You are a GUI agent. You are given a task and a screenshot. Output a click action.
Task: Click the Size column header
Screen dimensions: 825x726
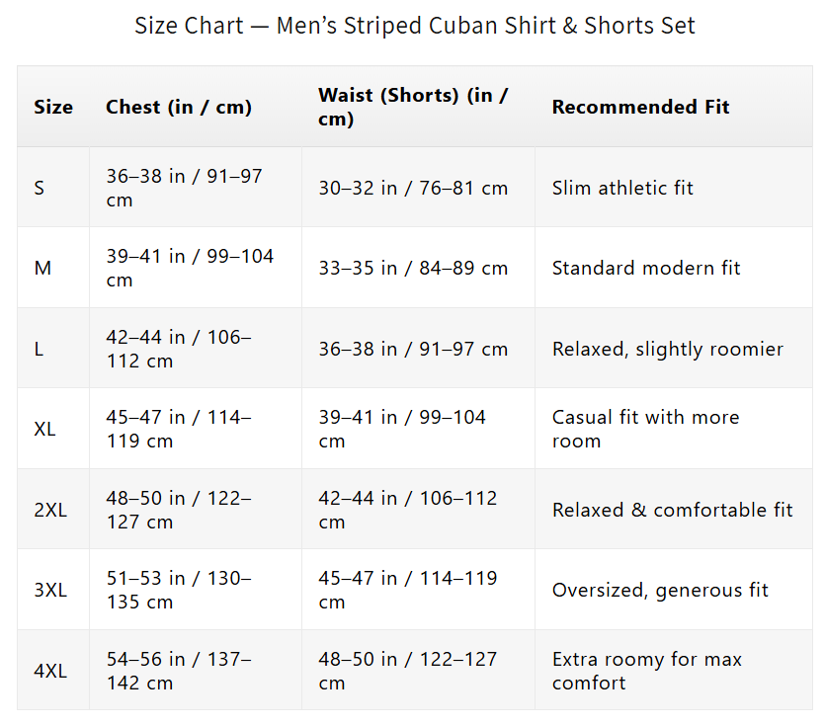click(53, 107)
